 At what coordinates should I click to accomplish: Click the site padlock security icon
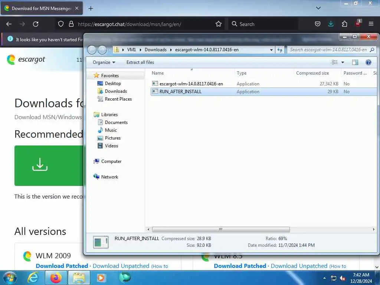click(x=71, y=24)
